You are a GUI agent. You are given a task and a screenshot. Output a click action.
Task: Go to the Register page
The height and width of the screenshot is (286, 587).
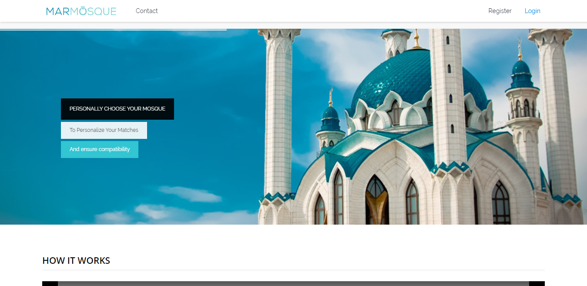point(500,11)
